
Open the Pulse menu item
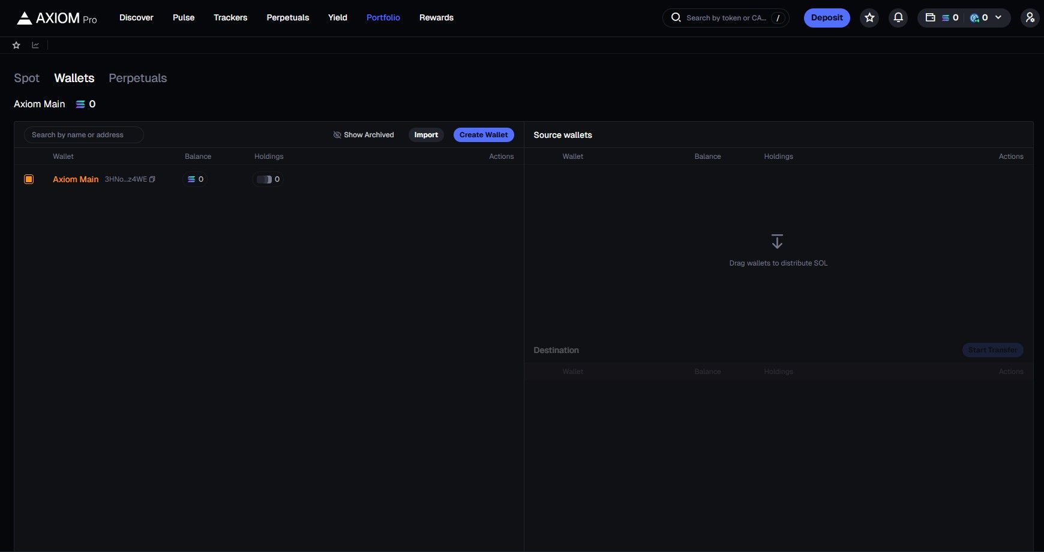pyautogui.click(x=184, y=18)
